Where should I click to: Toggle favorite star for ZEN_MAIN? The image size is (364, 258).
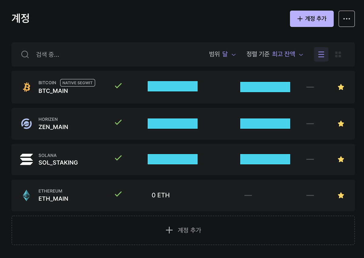341,124
